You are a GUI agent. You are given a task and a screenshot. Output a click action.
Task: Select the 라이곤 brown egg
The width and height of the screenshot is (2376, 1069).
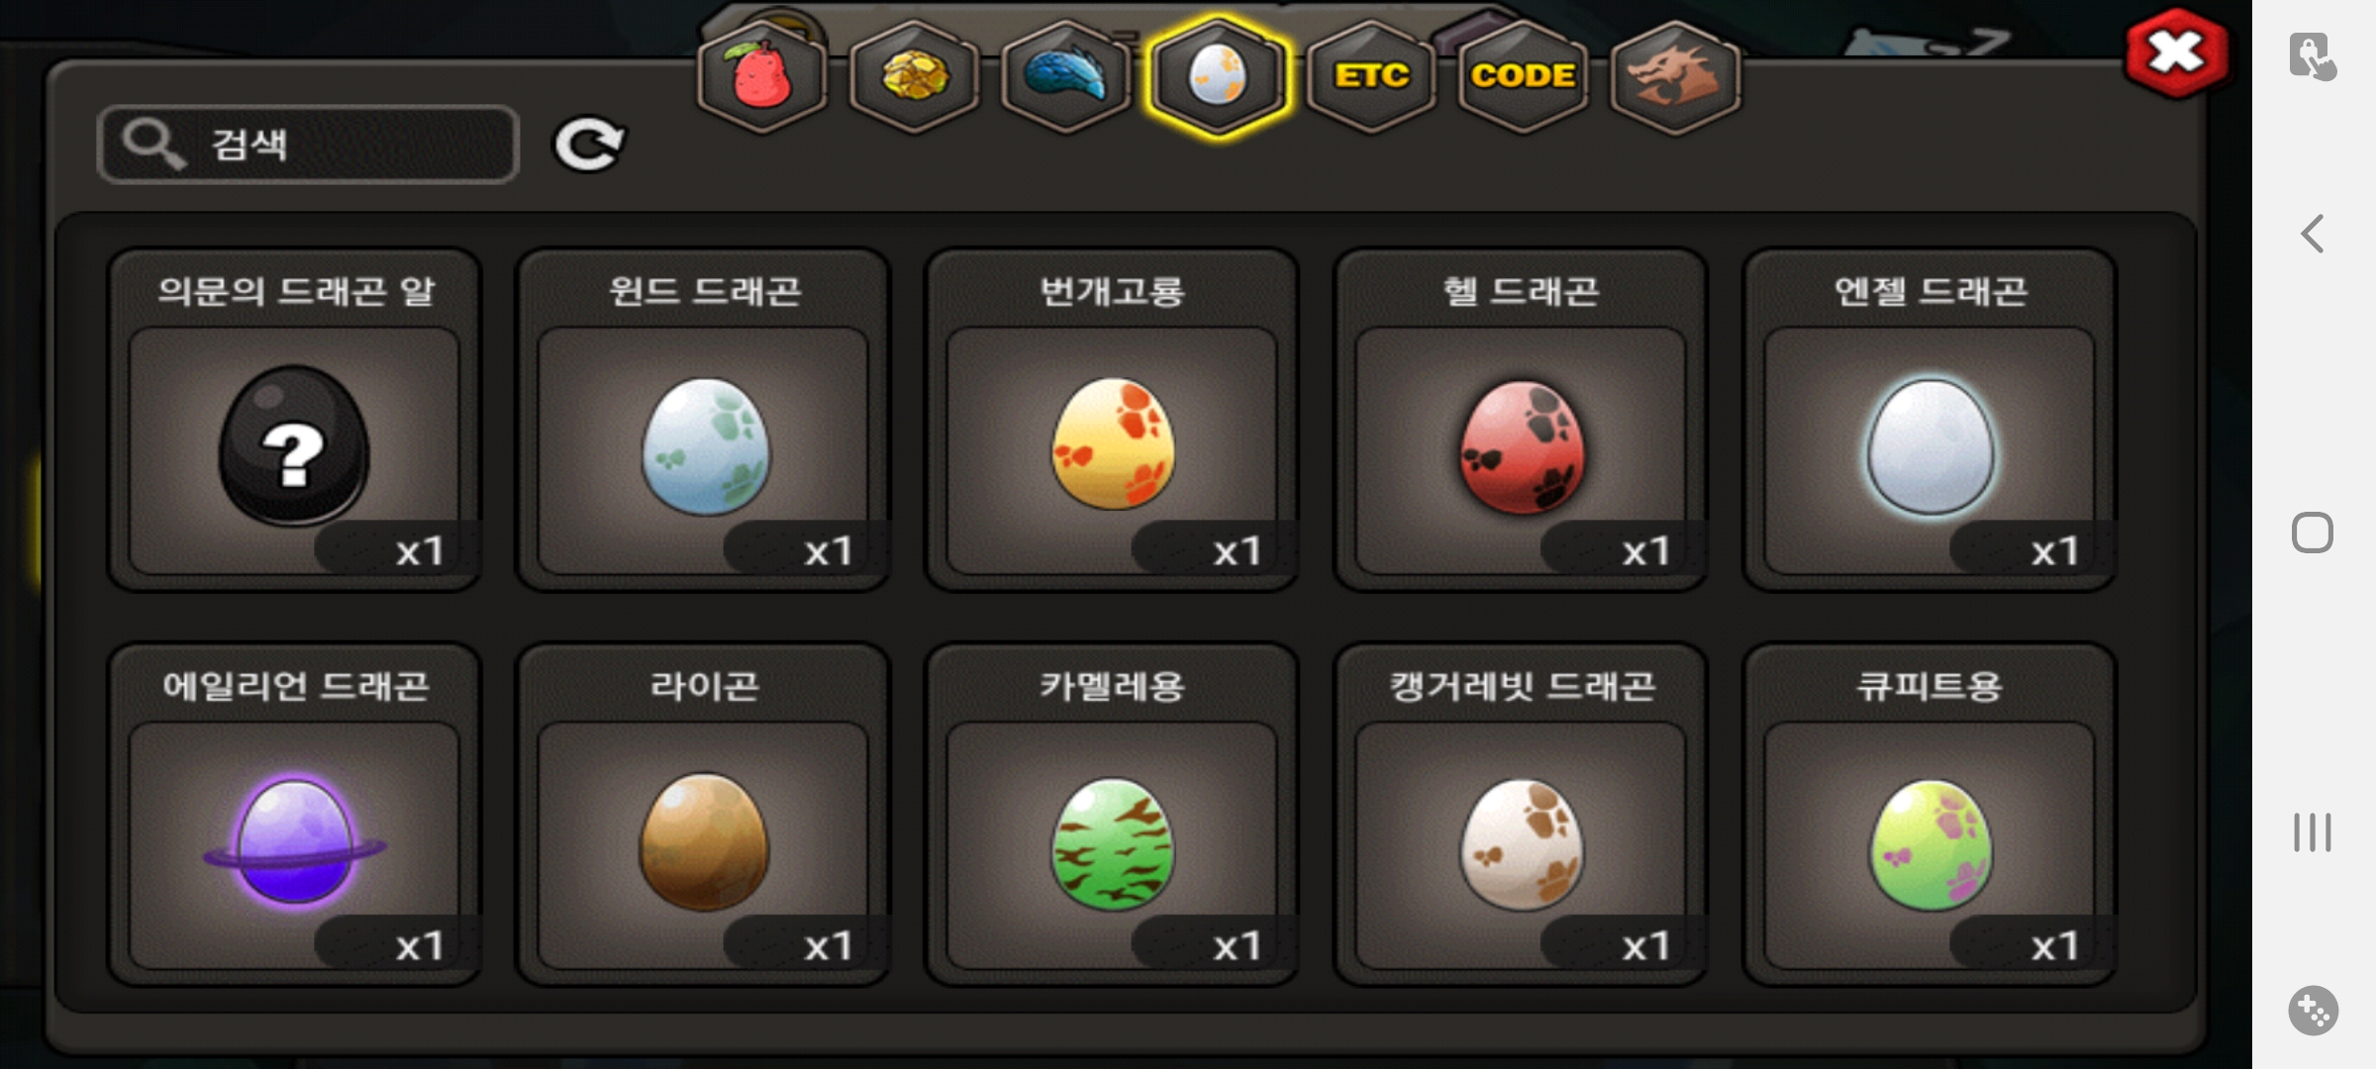tap(703, 815)
